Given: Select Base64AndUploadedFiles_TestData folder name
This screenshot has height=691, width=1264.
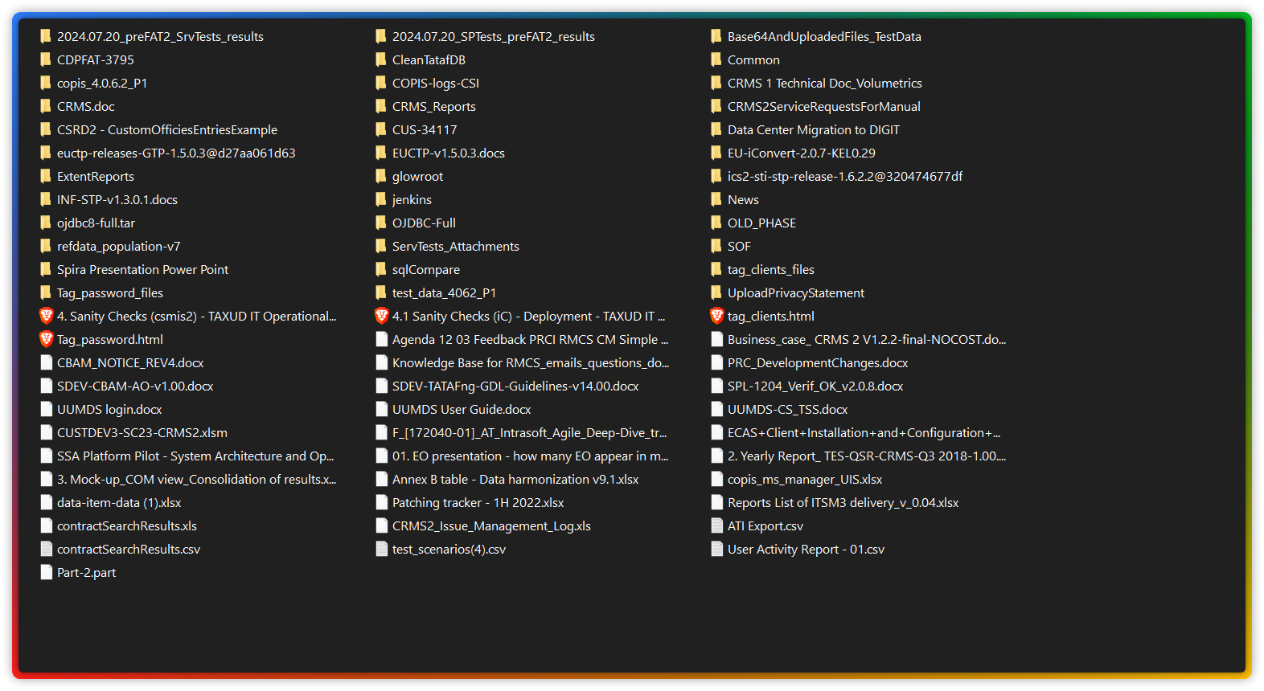Looking at the screenshot, I should point(824,37).
